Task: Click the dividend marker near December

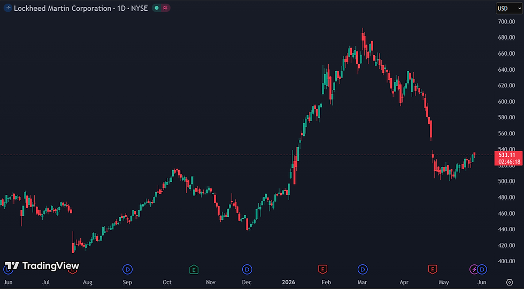Action: pyautogui.click(x=247, y=269)
